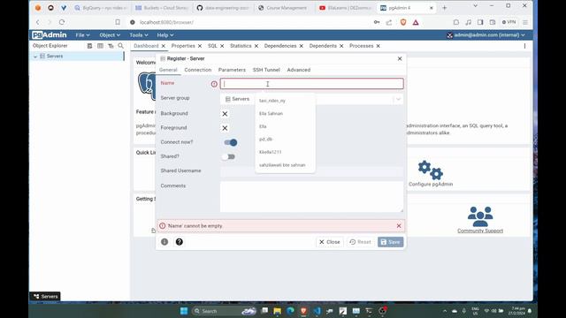Collapse the Servers tree node chevron

[35, 57]
